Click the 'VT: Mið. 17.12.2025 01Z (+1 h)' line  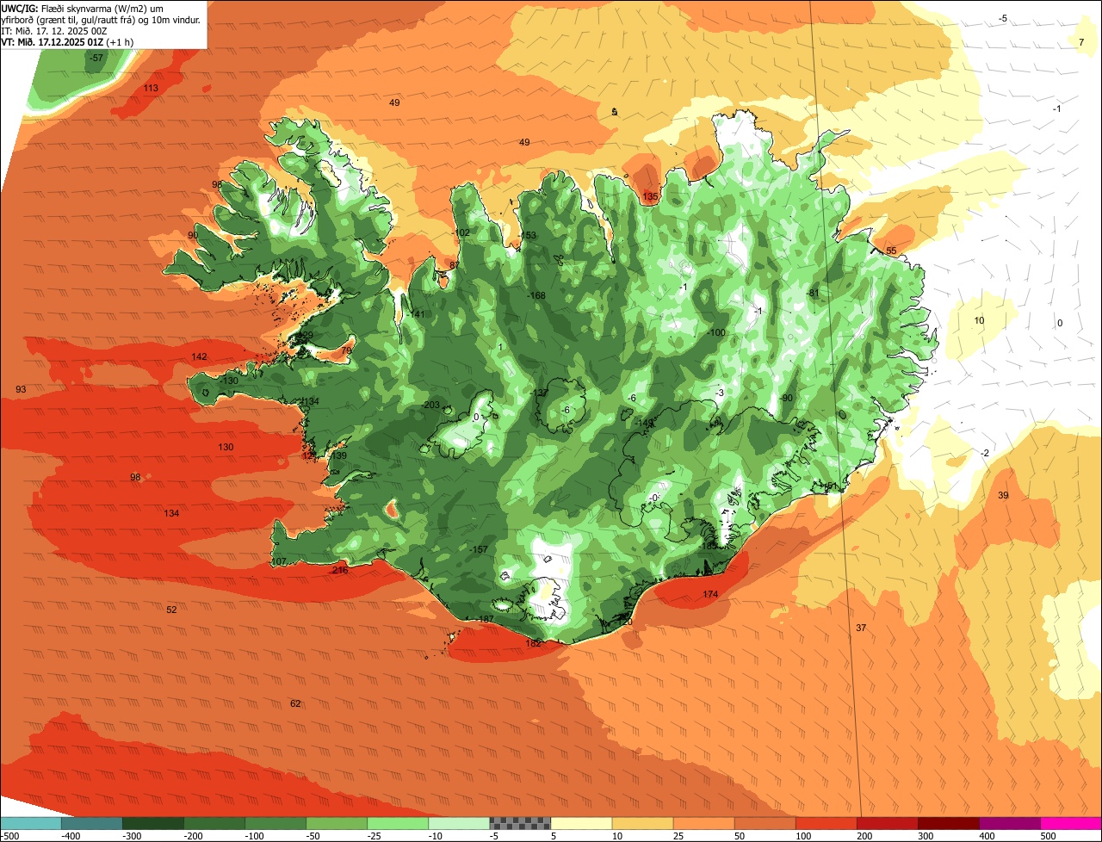click(x=67, y=41)
